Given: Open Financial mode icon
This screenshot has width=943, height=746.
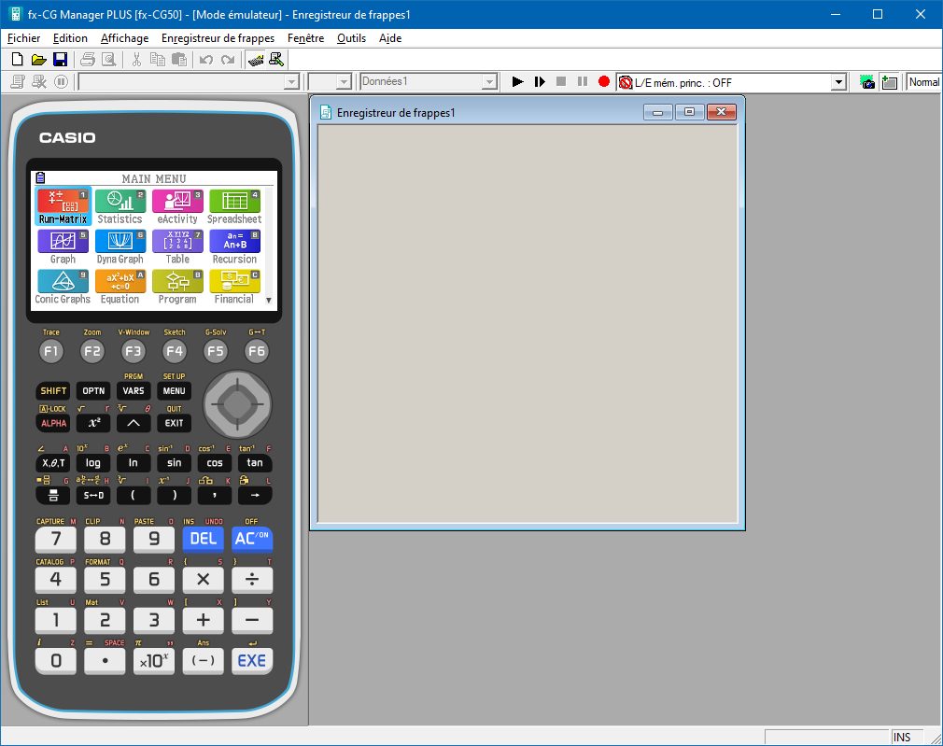Looking at the screenshot, I should click(x=234, y=287).
